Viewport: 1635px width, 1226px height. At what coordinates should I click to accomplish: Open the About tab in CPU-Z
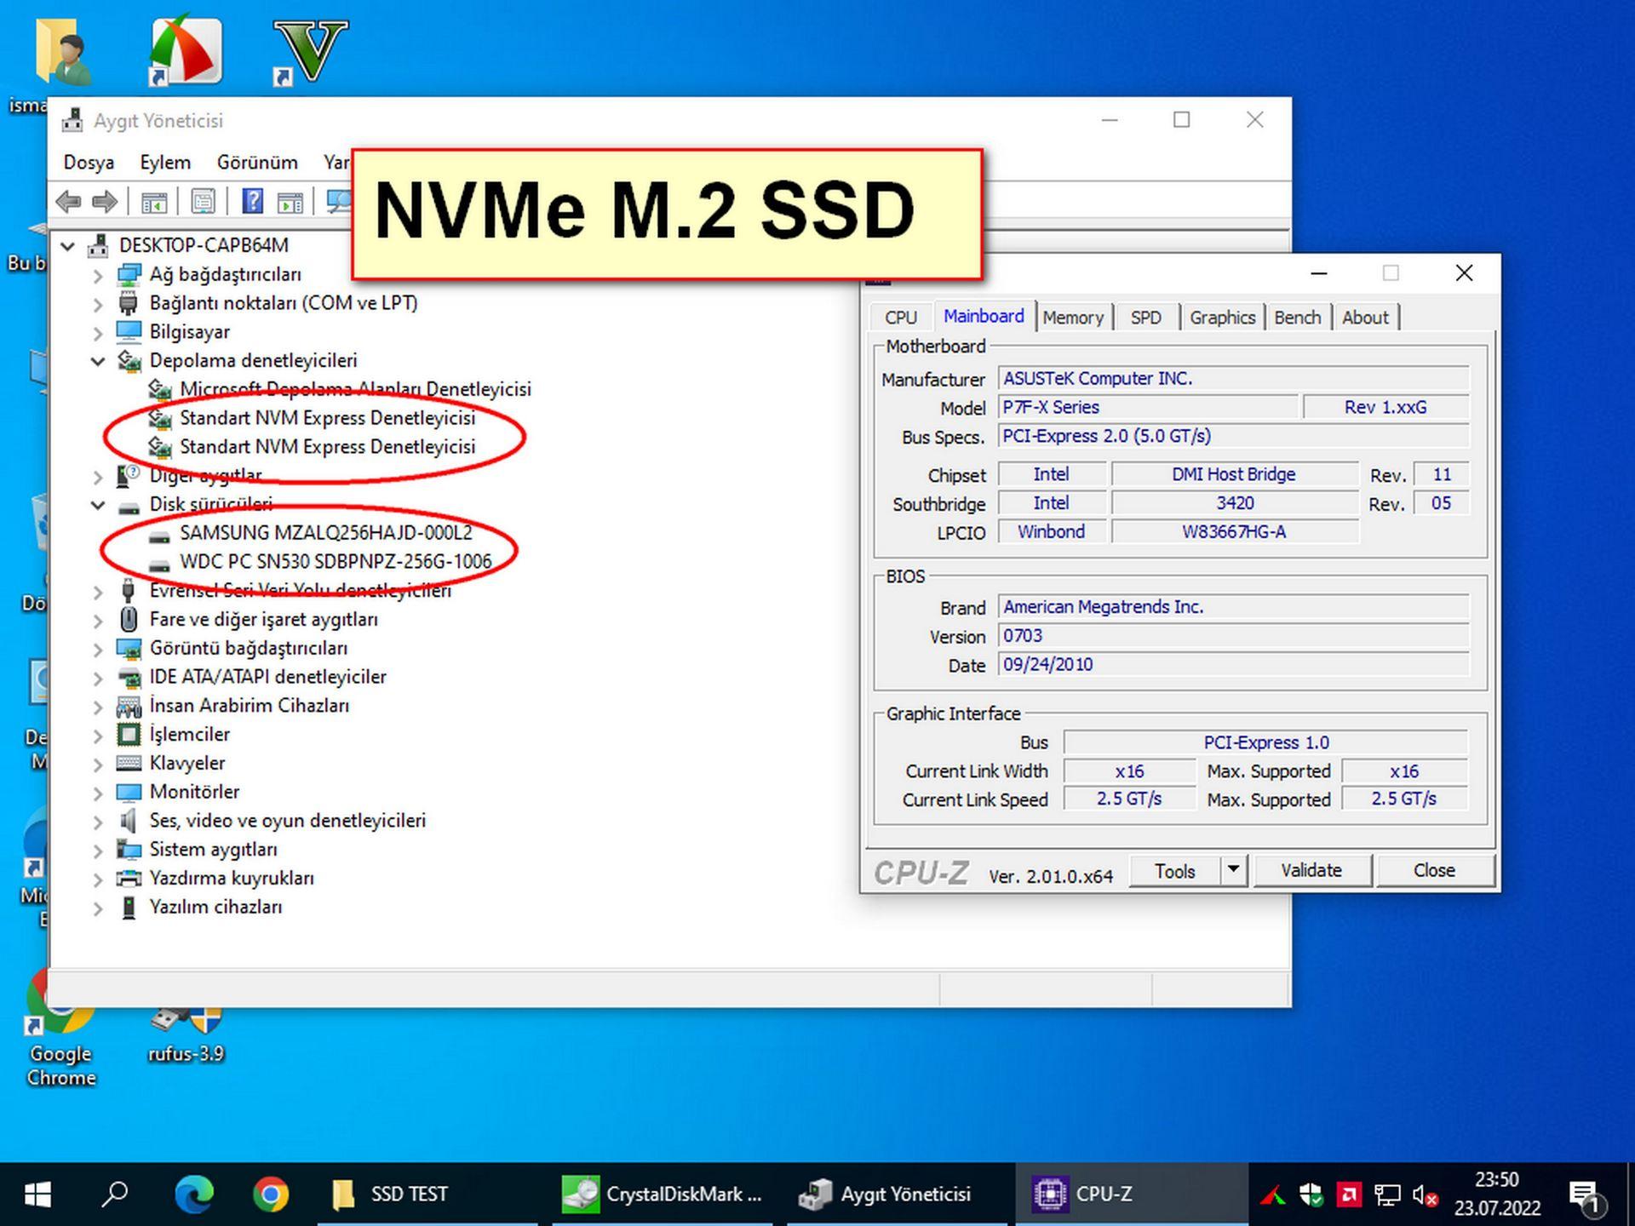coord(1365,318)
